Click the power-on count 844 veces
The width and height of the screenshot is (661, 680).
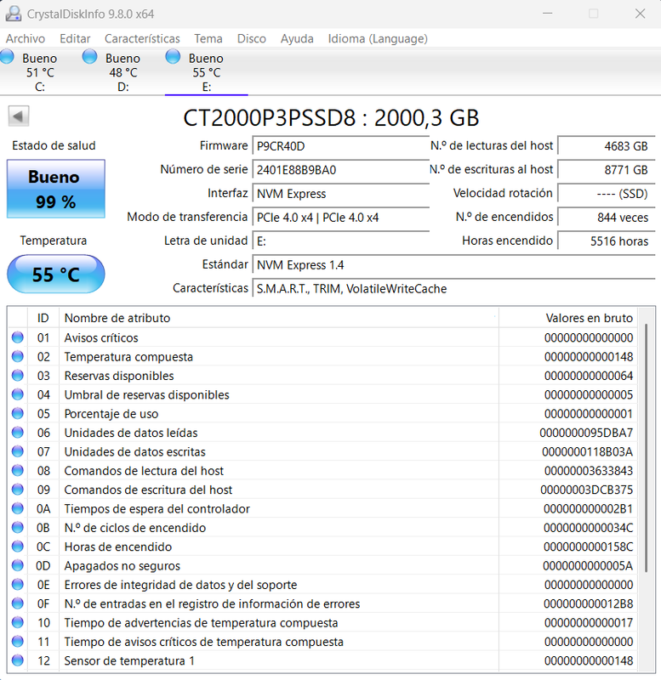(x=607, y=218)
